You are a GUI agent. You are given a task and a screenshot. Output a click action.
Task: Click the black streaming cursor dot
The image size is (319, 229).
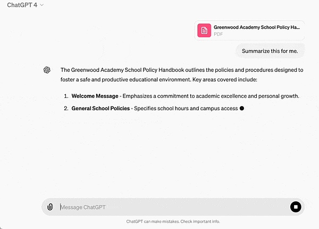click(x=242, y=109)
